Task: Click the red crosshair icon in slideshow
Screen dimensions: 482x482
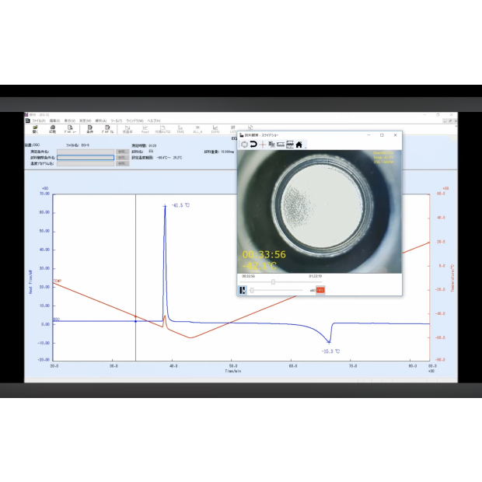Action: coord(262,144)
